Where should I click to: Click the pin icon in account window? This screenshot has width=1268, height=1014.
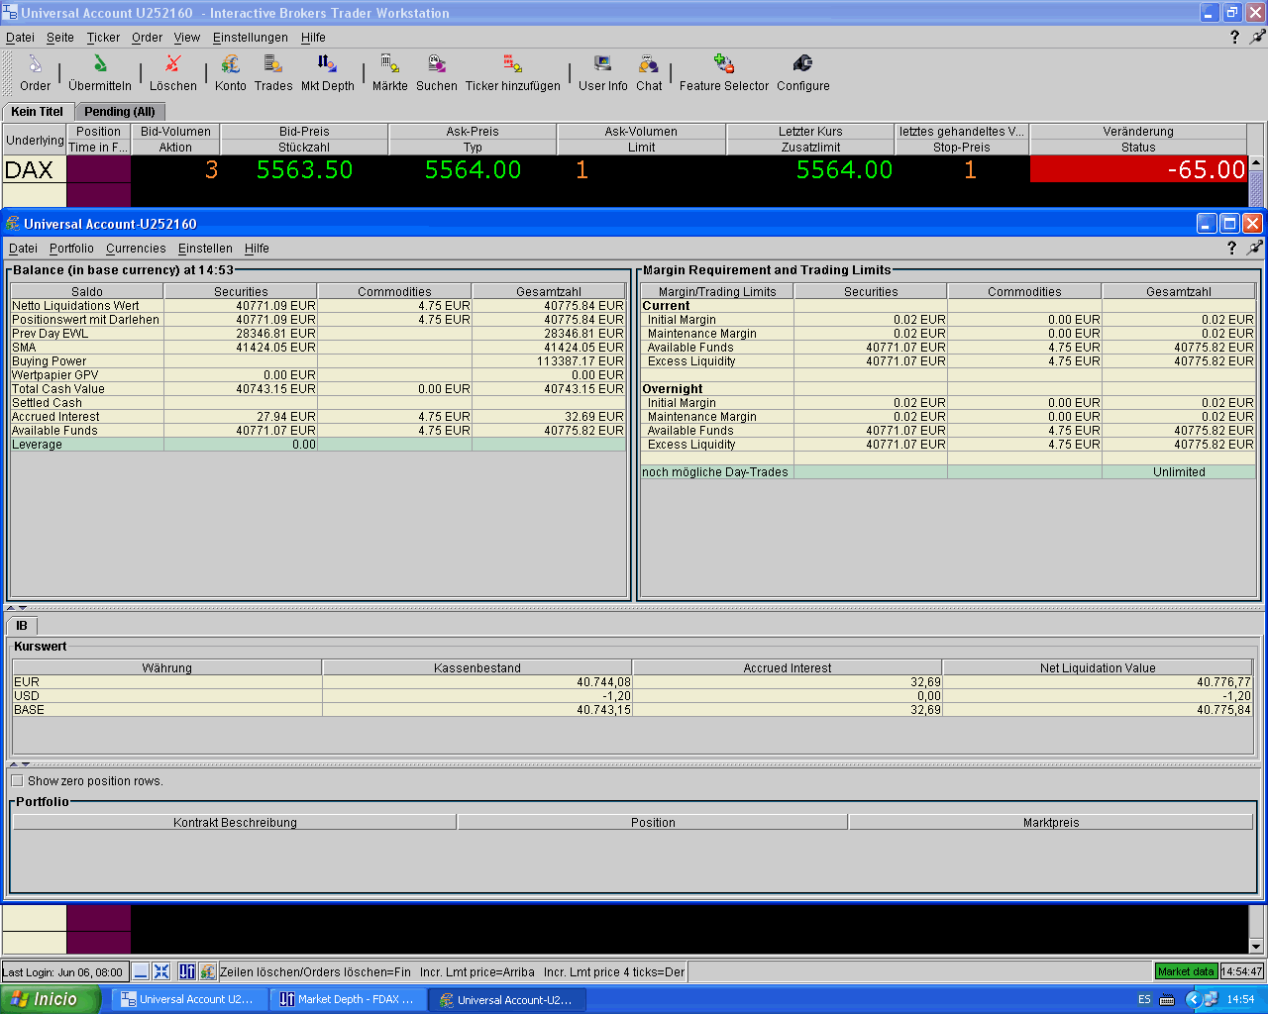[1254, 248]
